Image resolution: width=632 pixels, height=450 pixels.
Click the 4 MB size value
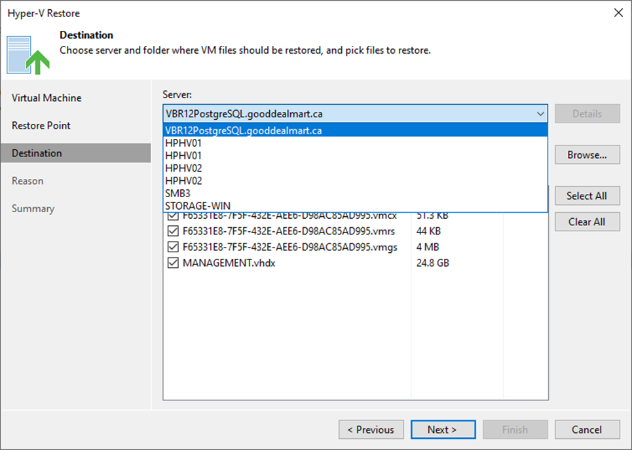(x=427, y=247)
